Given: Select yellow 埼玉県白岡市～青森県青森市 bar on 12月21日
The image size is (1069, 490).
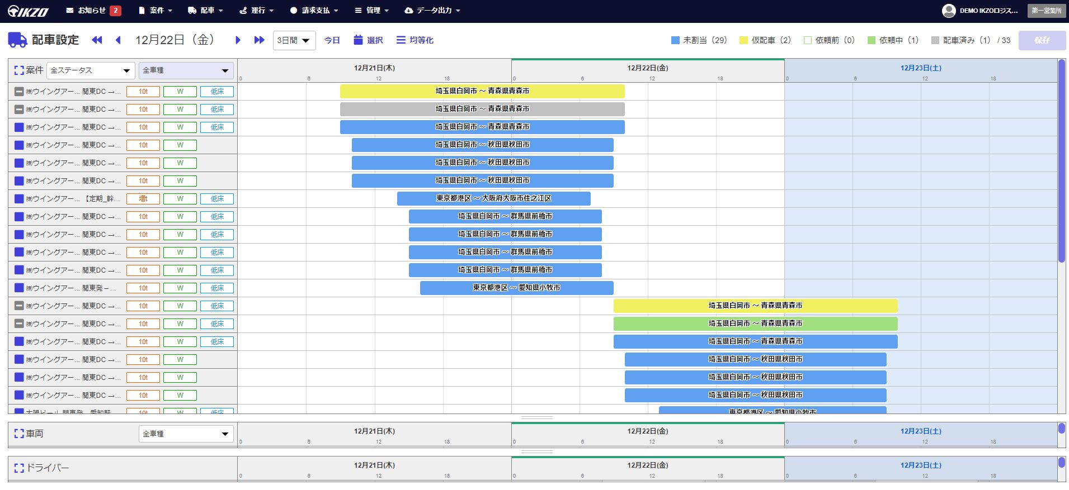Looking at the screenshot, I should [482, 91].
